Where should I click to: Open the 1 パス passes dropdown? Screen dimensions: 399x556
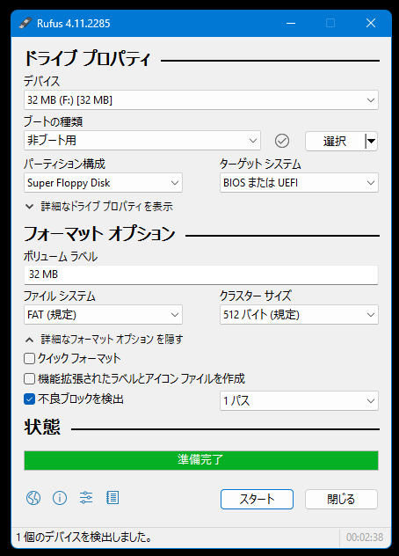[299, 400]
